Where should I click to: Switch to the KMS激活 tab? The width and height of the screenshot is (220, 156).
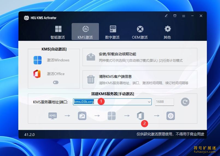point(85,32)
